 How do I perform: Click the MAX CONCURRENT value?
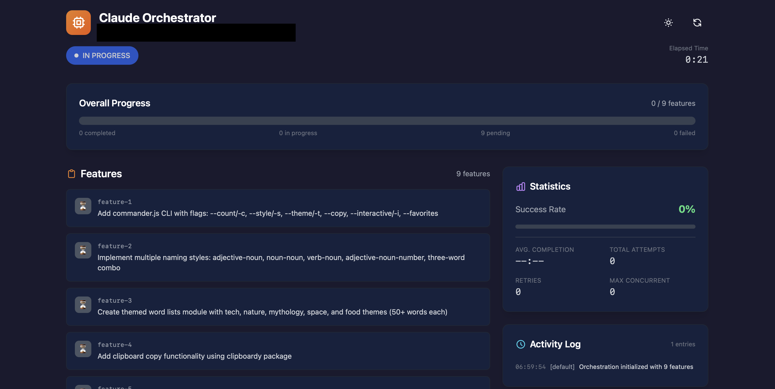(612, 292)
